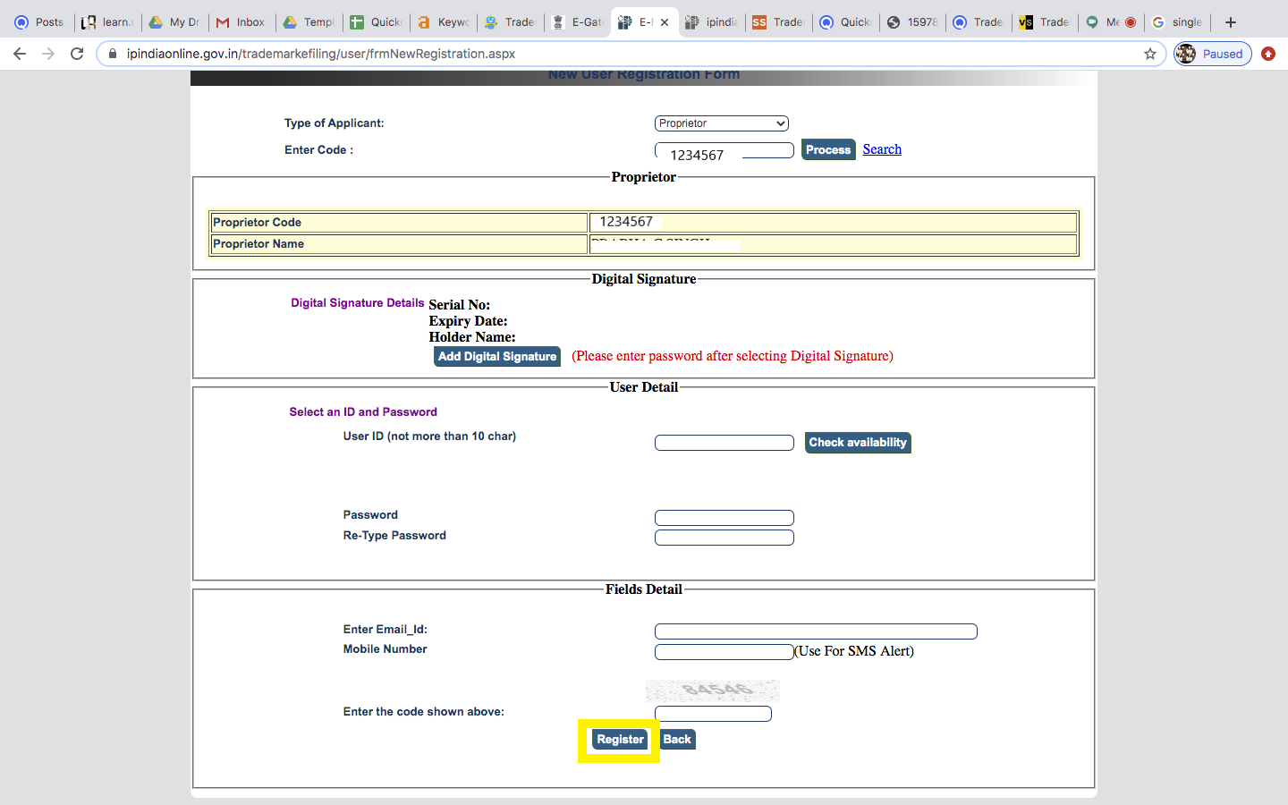Submit the form with the Register button
This screenshot has width=1288, height=805.
tap(620, 740)
